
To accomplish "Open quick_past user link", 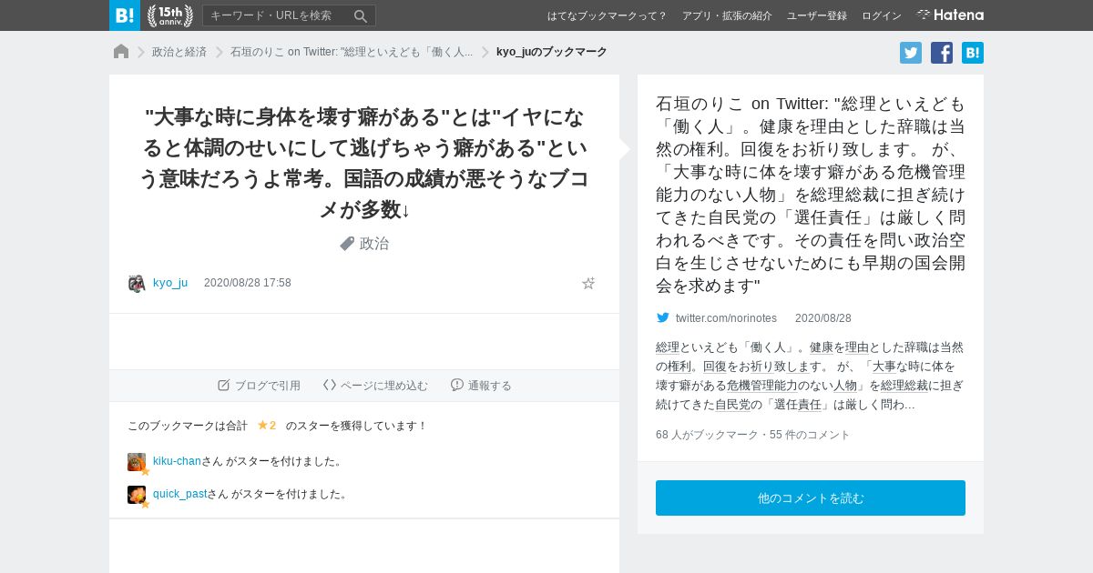I will pos(180,494).
